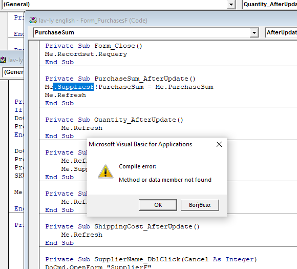Open the PurchaseSum object dropdown arrow
Viewport: 297px width, 269px height.
click(x=254, y=33)
